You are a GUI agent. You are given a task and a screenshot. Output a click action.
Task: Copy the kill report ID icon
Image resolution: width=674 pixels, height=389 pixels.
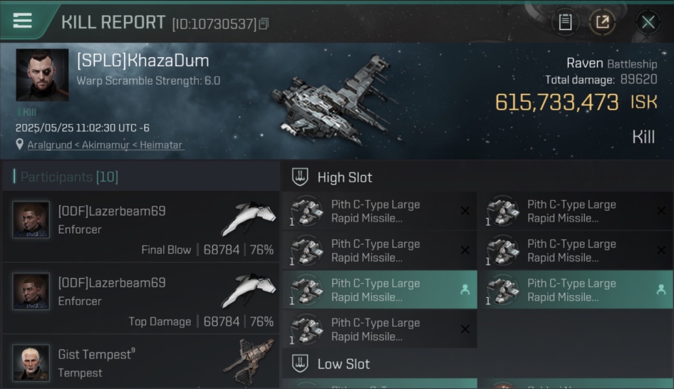click(x=264, y=24)
